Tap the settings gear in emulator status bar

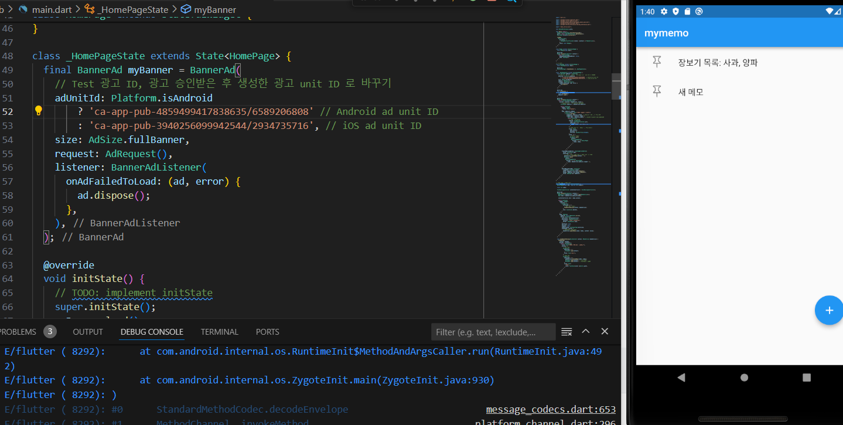(x=664, y=11)
